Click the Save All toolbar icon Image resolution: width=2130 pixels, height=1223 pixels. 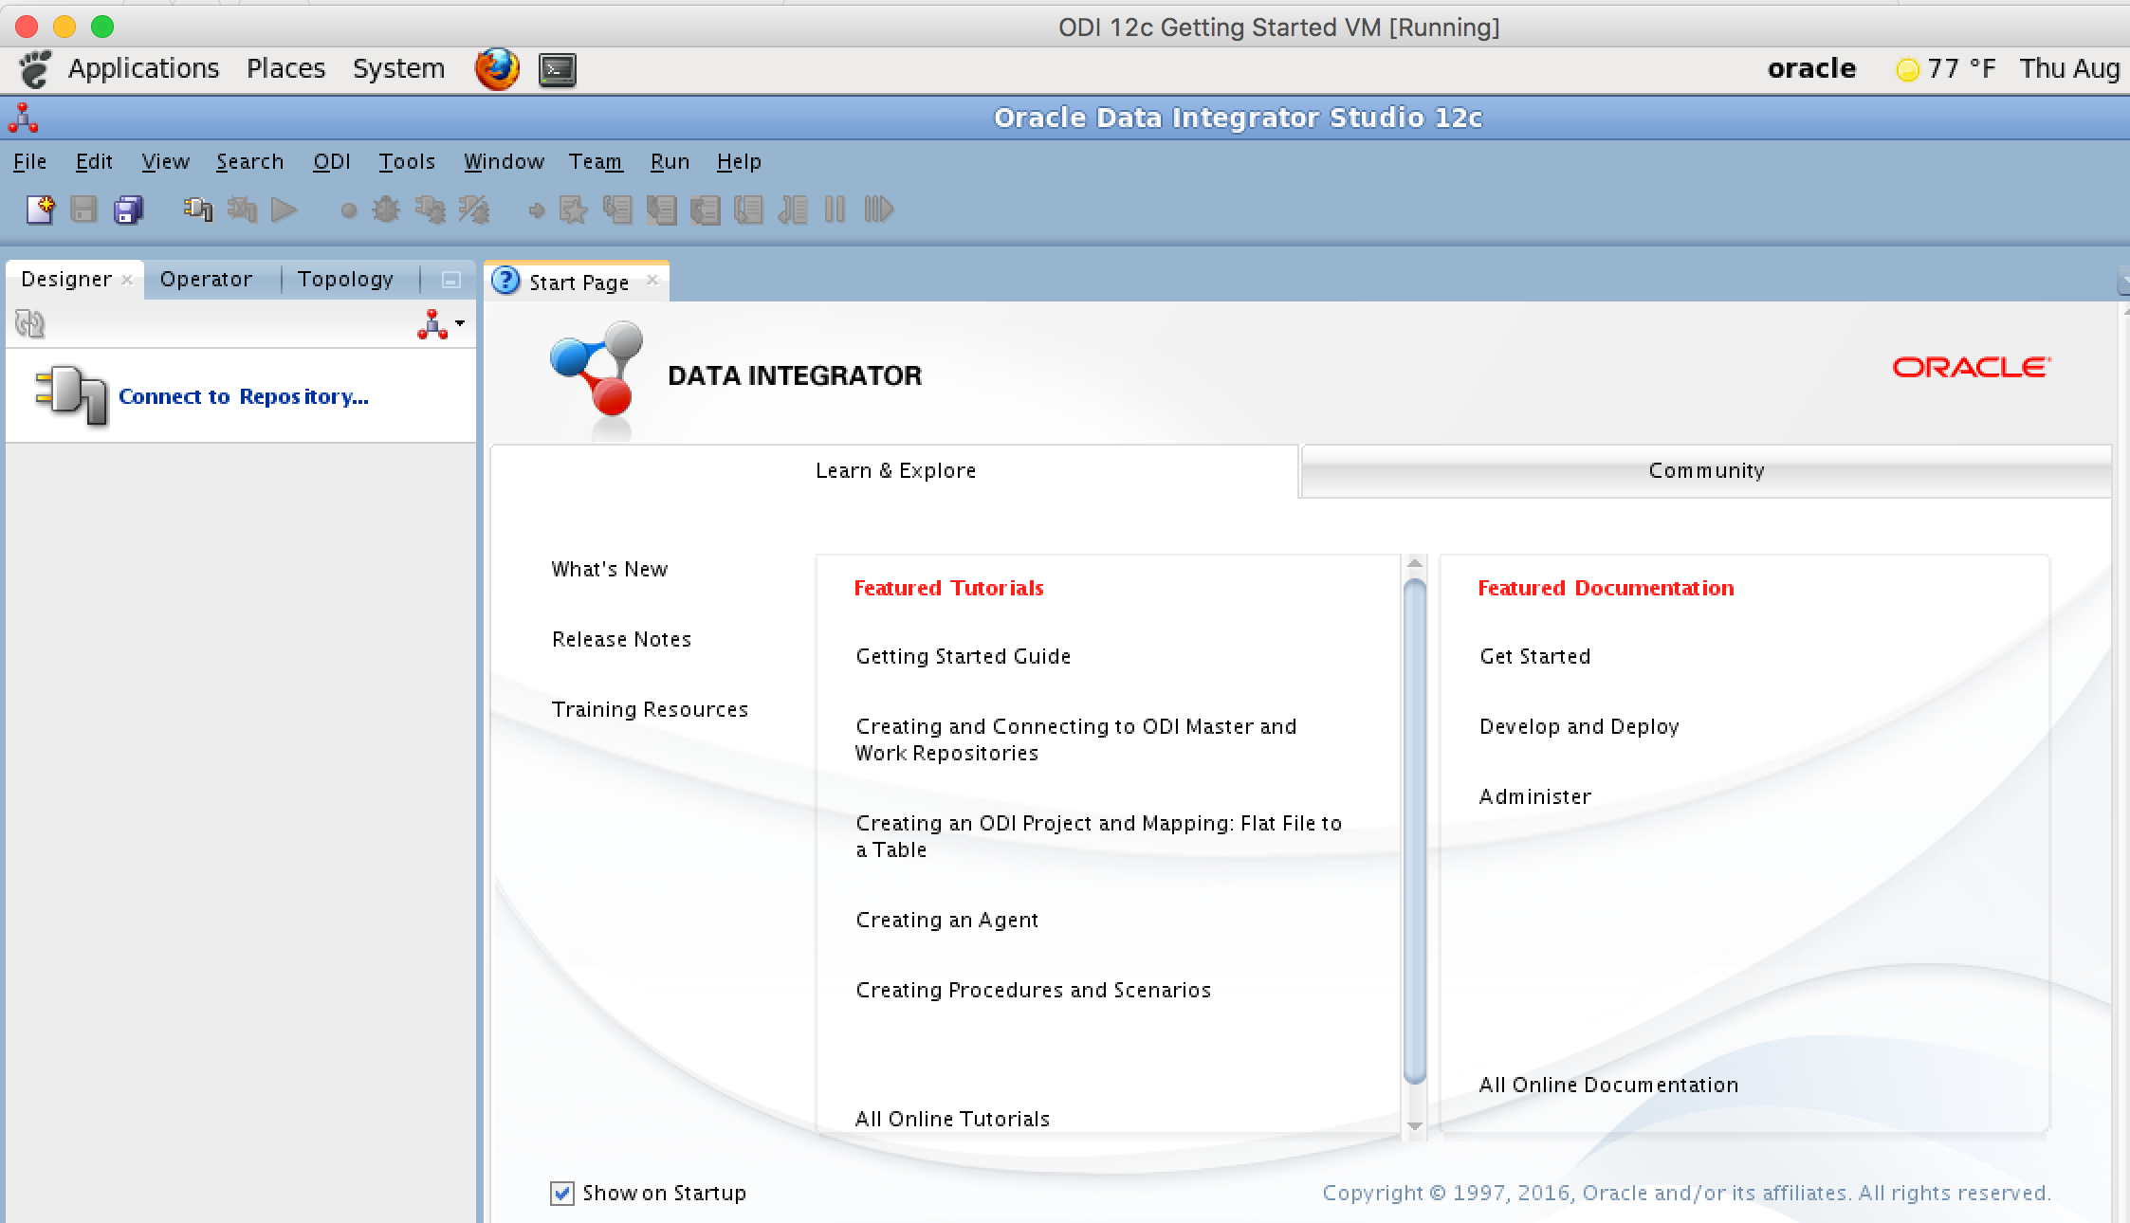pos(128,210)
